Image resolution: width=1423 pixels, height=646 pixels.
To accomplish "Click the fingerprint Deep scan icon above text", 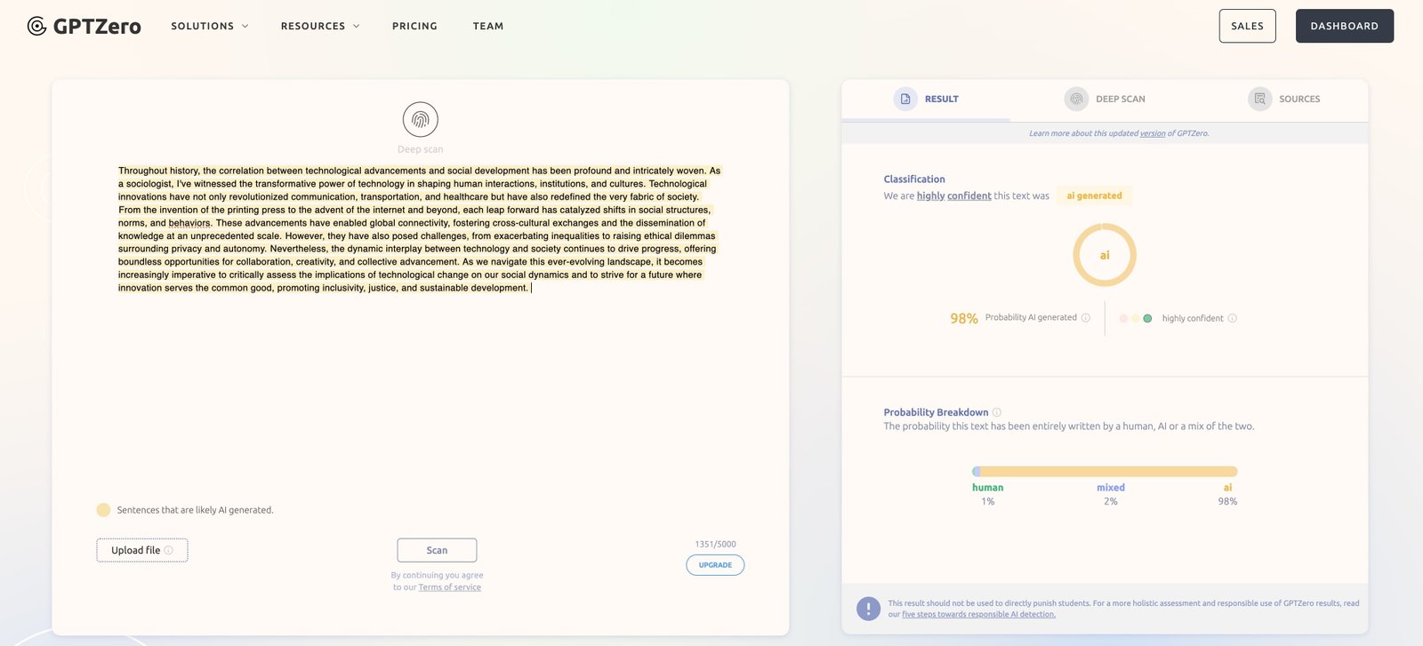I will [x=420, y=119].
